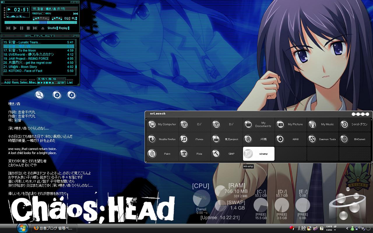The height and width of the screenshot is (233, 373).
Task: Skip to the next track in Winamp
Action: pyautogui.click(x=35, y=28)
